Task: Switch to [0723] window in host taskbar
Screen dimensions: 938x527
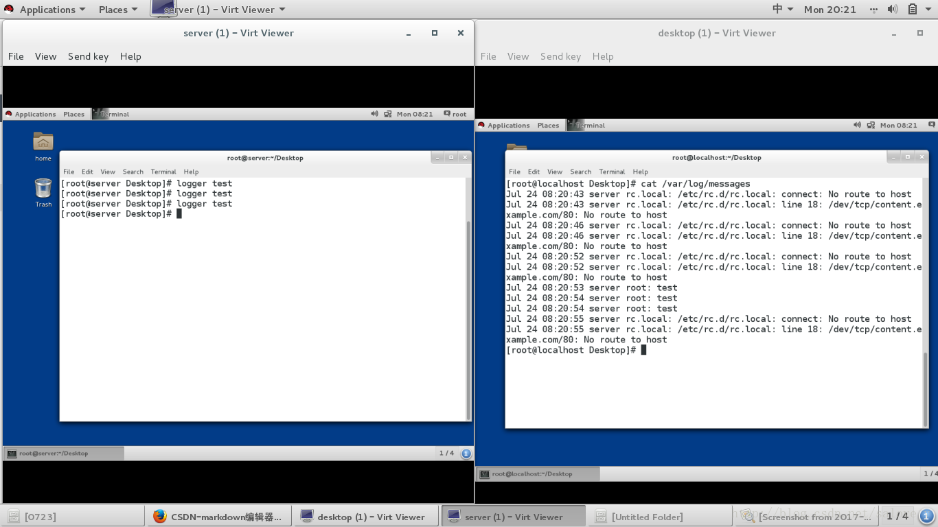Action: pos(73,517)
